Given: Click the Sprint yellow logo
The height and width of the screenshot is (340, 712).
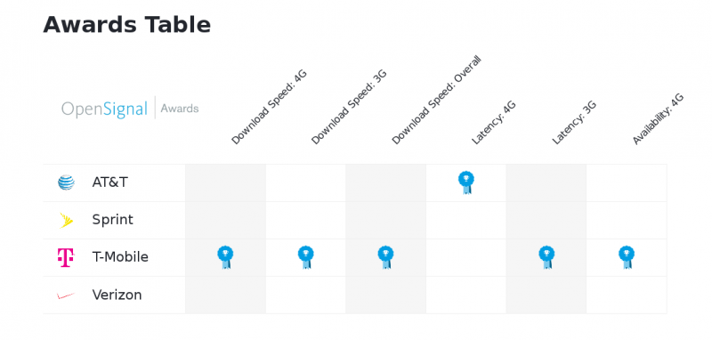Looking at the screenshot, I should click(66, 220).
